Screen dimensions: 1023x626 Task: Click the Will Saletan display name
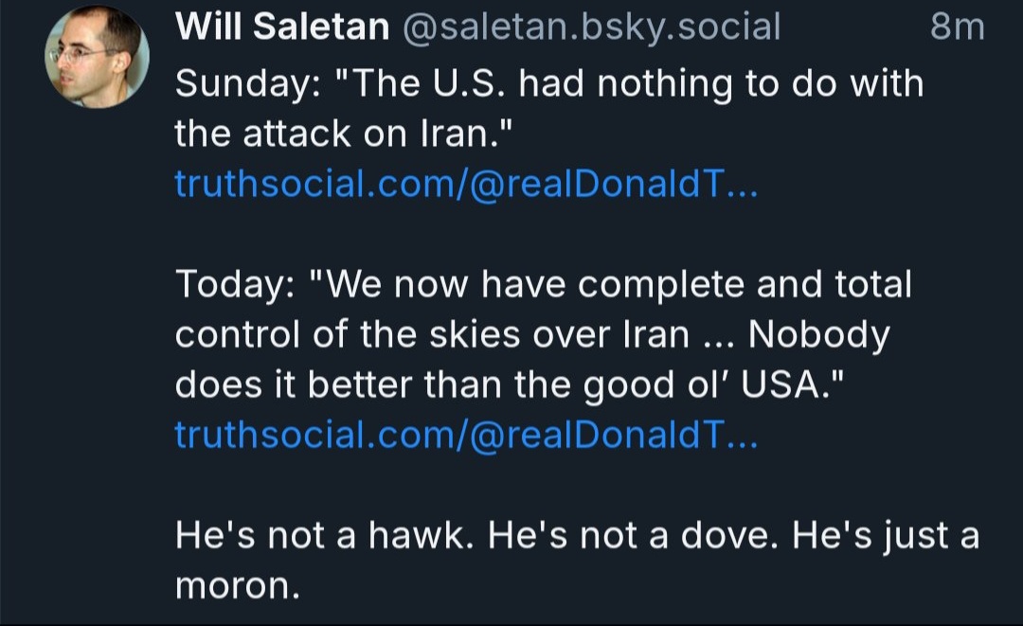pos(282,27)
